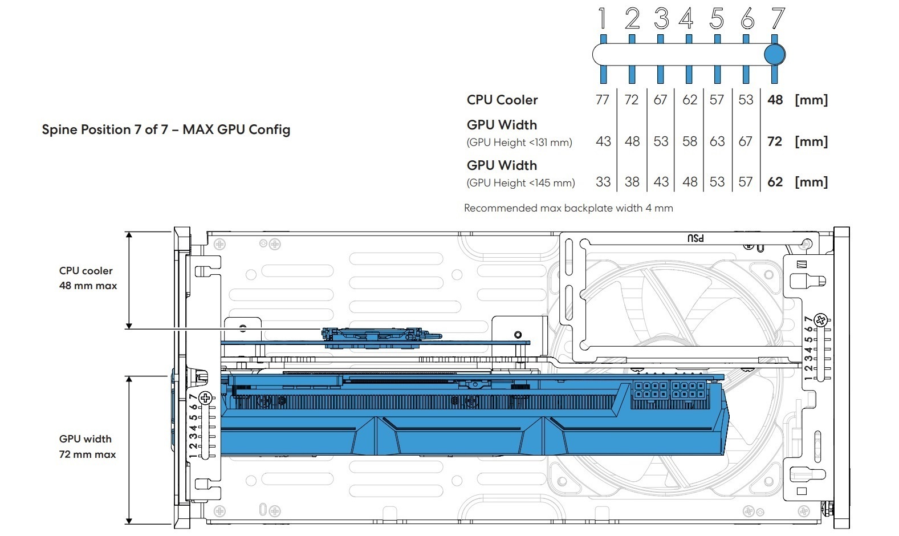899x536 pixels.
Task: Click 38 in the GPU Height <145 mm row
Action: (632, 182)
